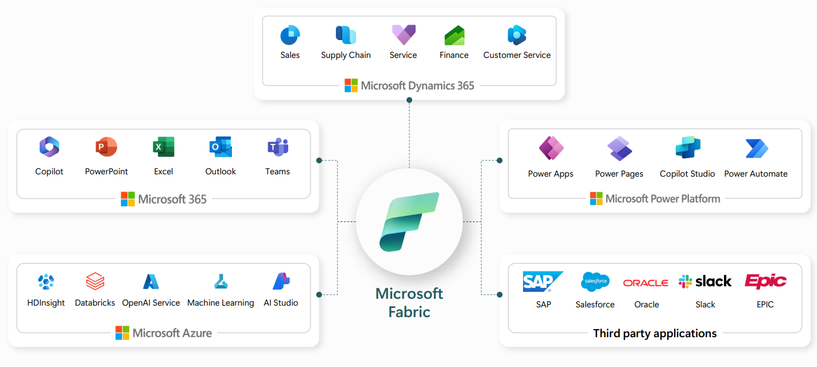Screen dimensions: 817x367
Task: Open the green Finance icon
Action: point(454,36)
